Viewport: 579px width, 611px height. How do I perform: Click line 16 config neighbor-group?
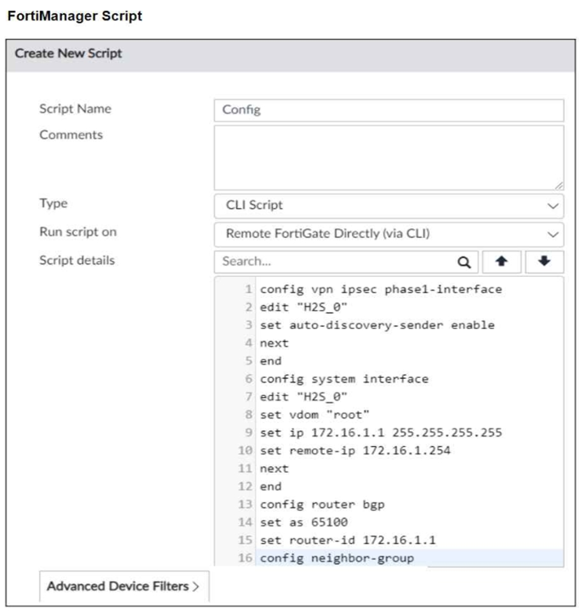point(337,558)
